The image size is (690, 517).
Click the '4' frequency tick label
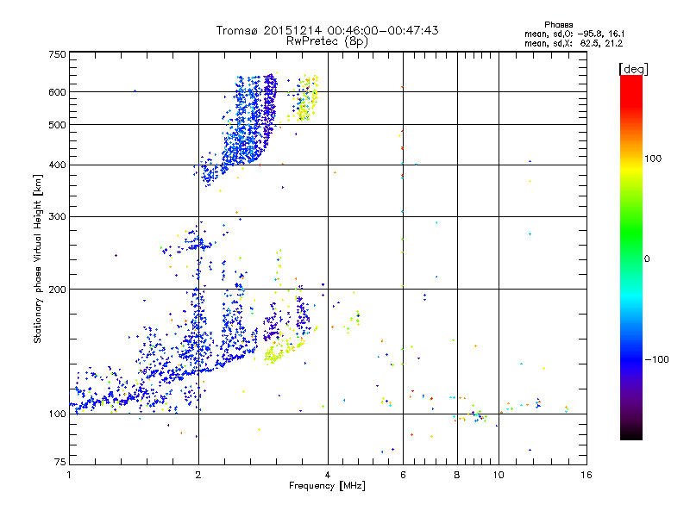(328, 475)
